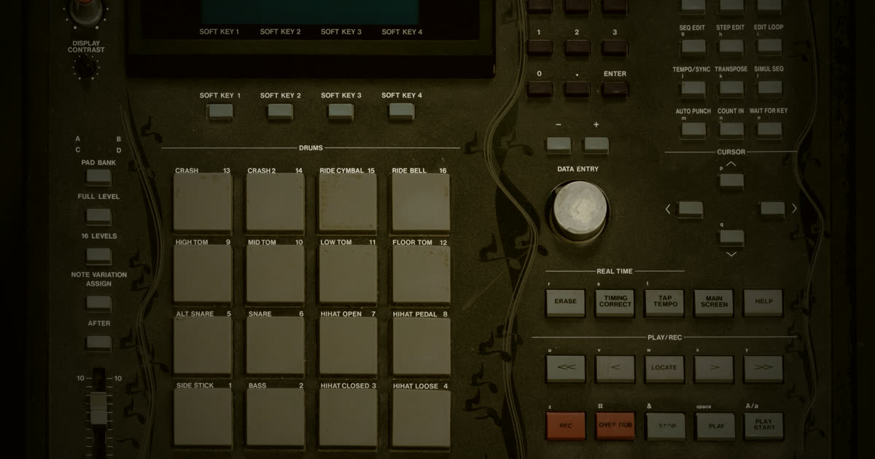This screenshot has height=459, width=875.
Task: Start recording with red REC button
Action: pyautogui.click(x=565, y=425)
